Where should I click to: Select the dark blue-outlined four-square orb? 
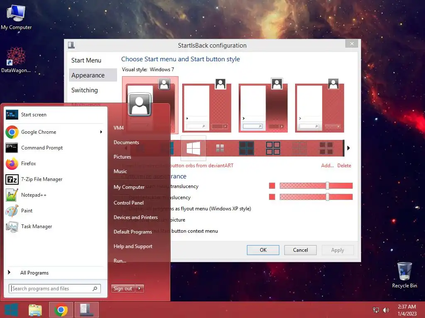click(247, 148)
